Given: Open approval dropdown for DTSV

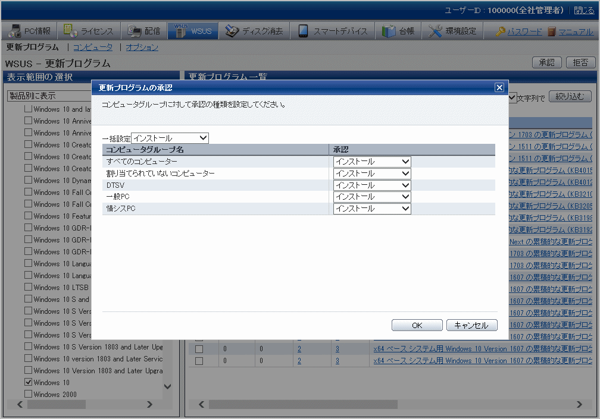Looking at the screenshot, I should coord(372,185).
